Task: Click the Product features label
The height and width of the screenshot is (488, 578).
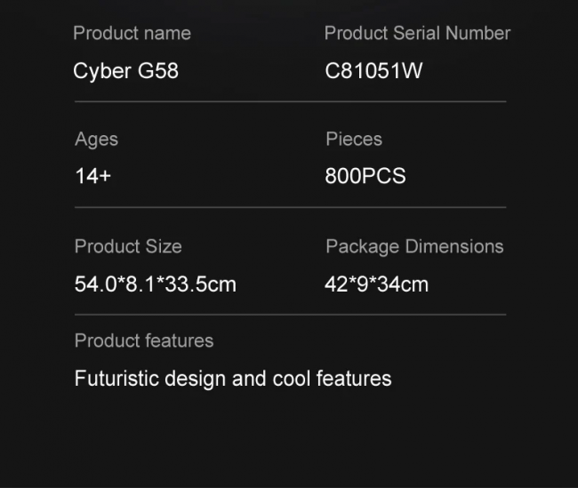Action: 144,340
